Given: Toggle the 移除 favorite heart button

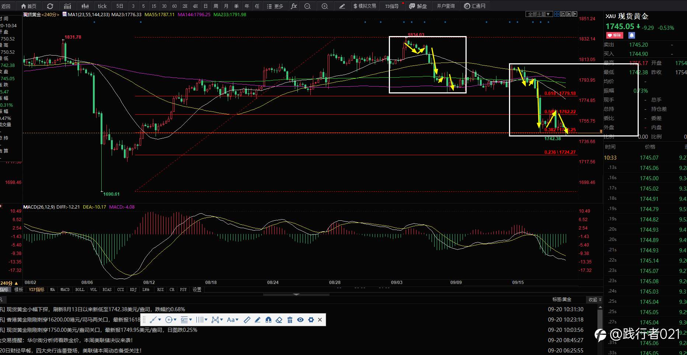Looking at the screenshot, I should [x=614, y=35].
